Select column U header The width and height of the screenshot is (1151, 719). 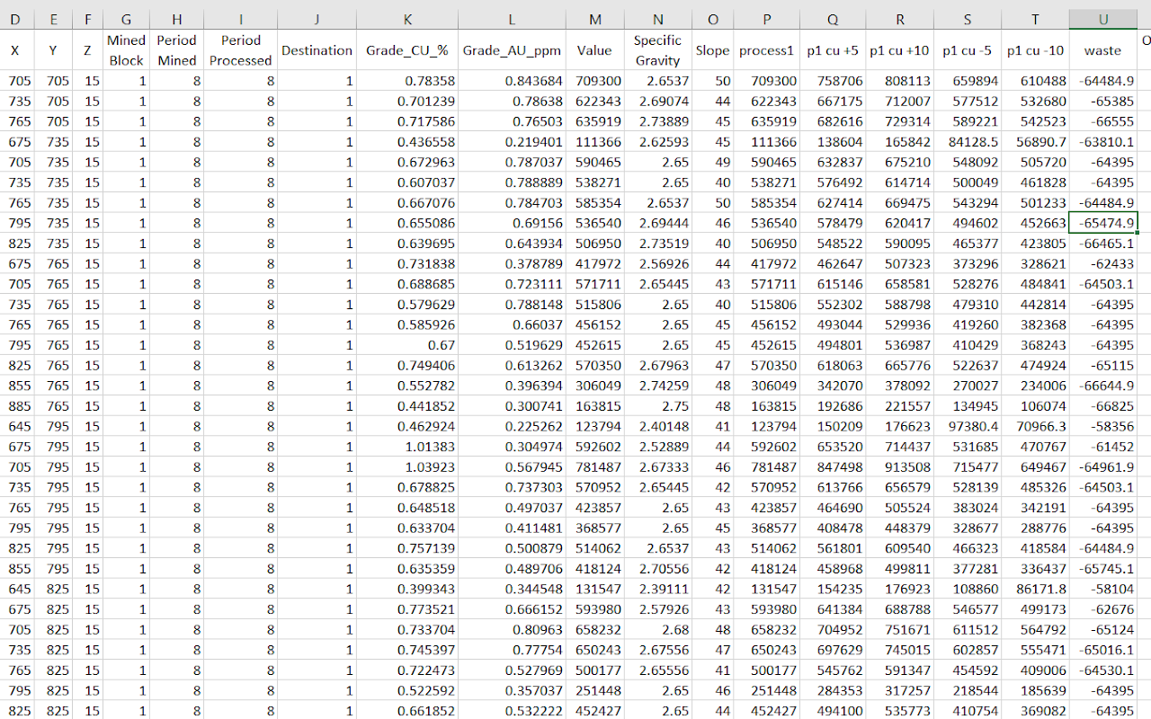1102,20
